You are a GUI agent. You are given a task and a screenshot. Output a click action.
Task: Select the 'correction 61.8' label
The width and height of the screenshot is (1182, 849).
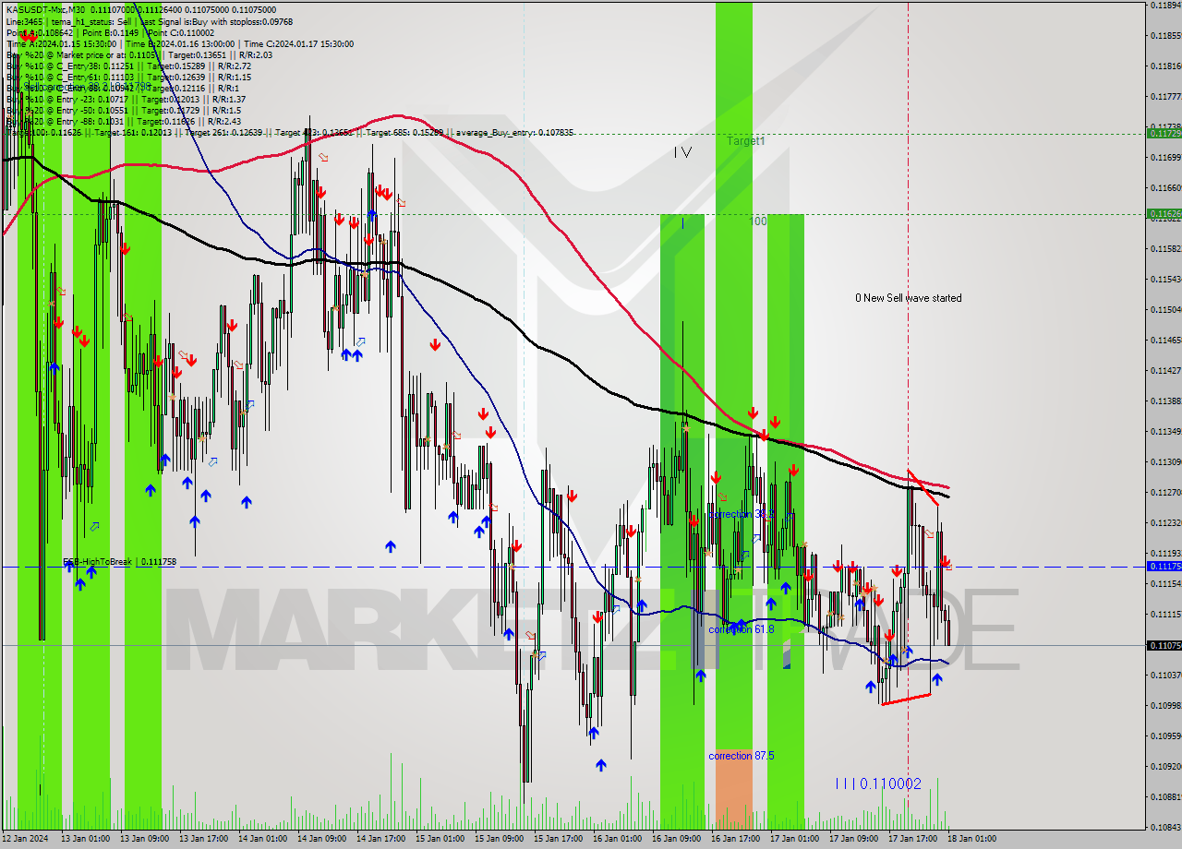click(741, 629)
